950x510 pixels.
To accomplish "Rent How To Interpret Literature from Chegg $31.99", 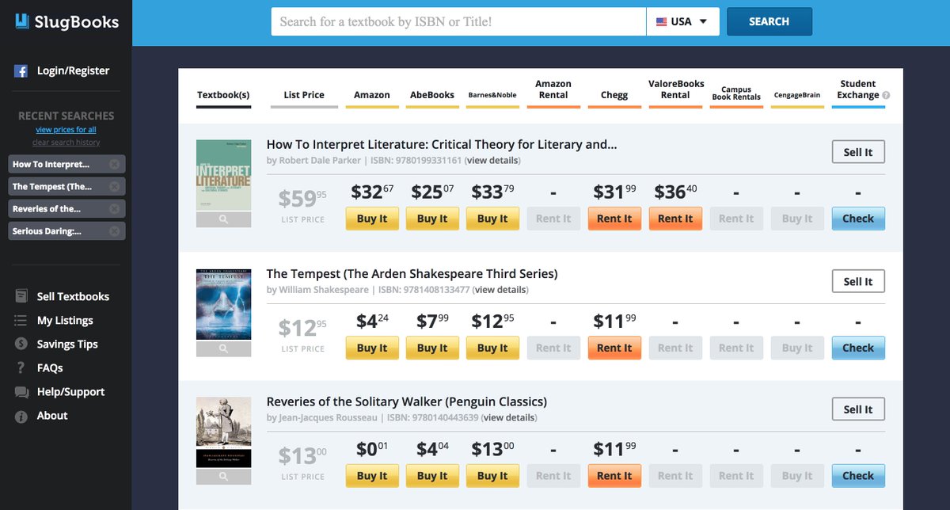I will tap(614, 219).
